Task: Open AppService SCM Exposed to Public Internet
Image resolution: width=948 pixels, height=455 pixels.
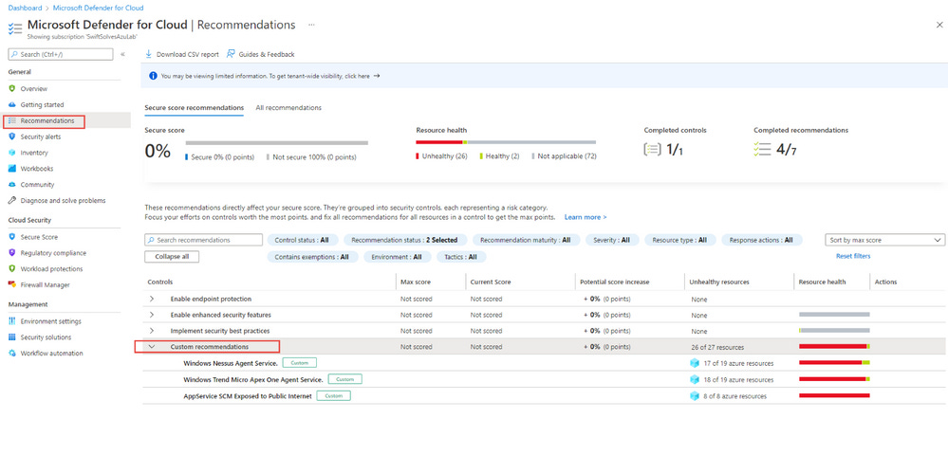Action: [248, 396]
